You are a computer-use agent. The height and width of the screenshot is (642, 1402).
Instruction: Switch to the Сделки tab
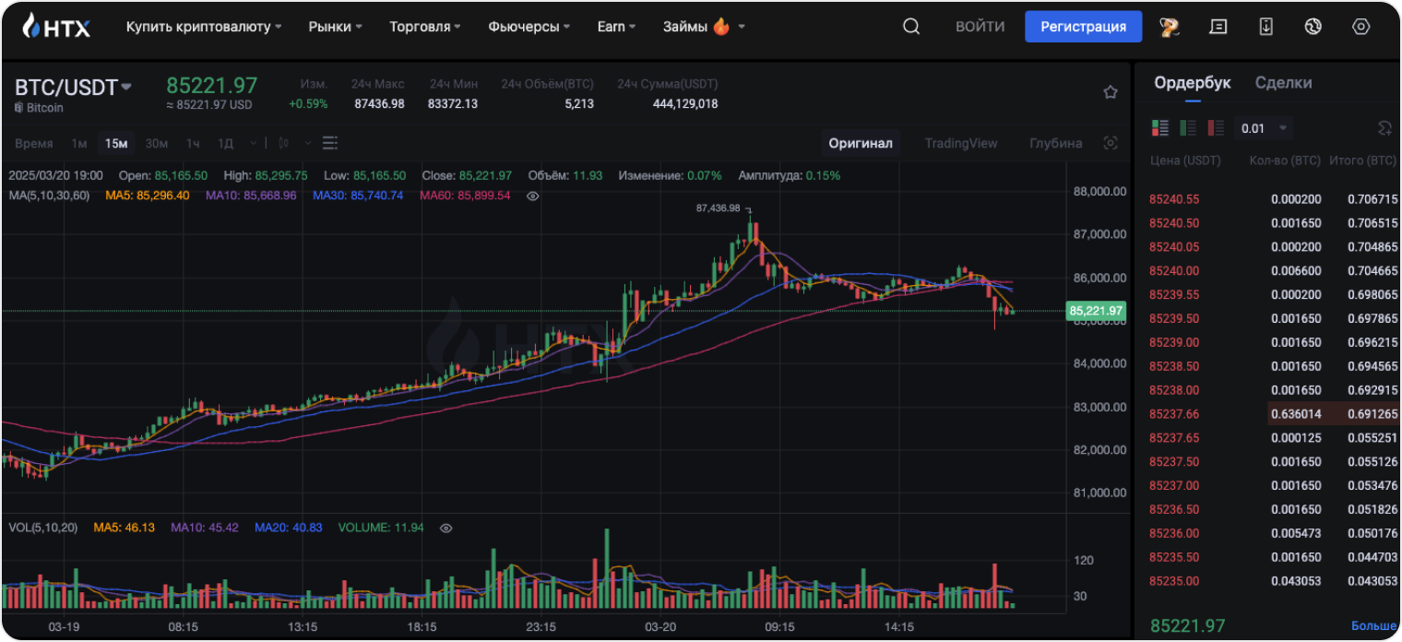tap(1283, 83)
